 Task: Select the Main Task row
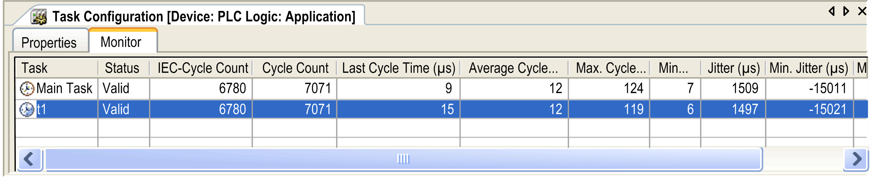point(64,88)
